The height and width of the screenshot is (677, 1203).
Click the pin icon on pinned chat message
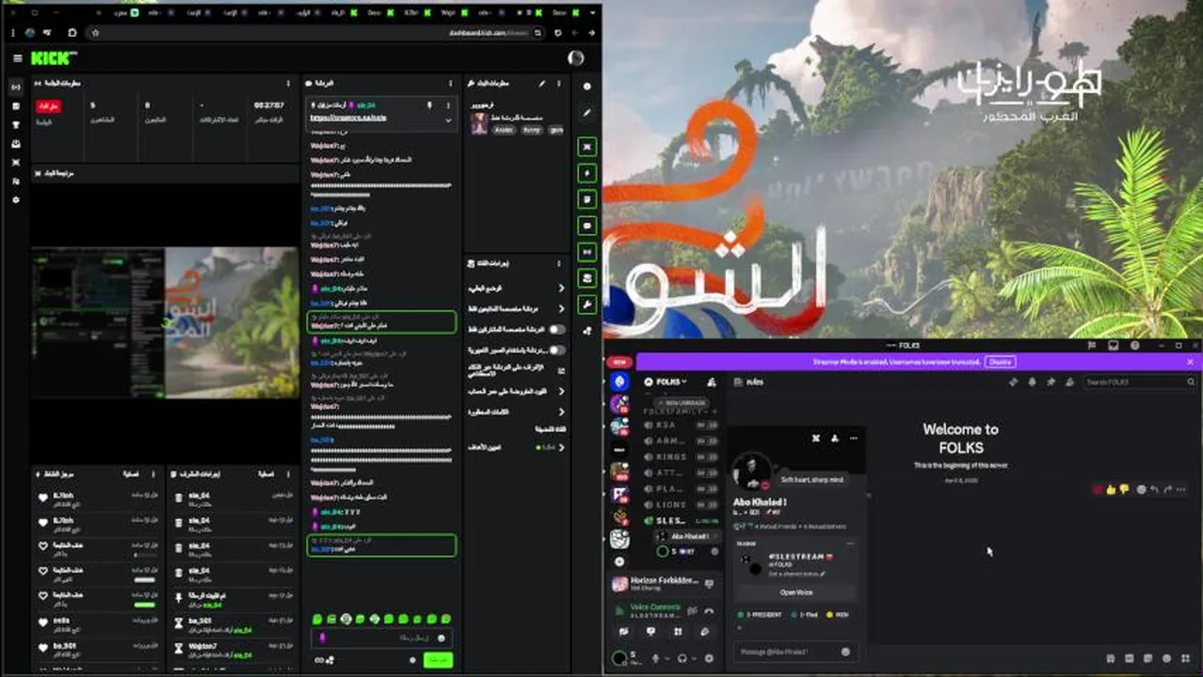429,105
